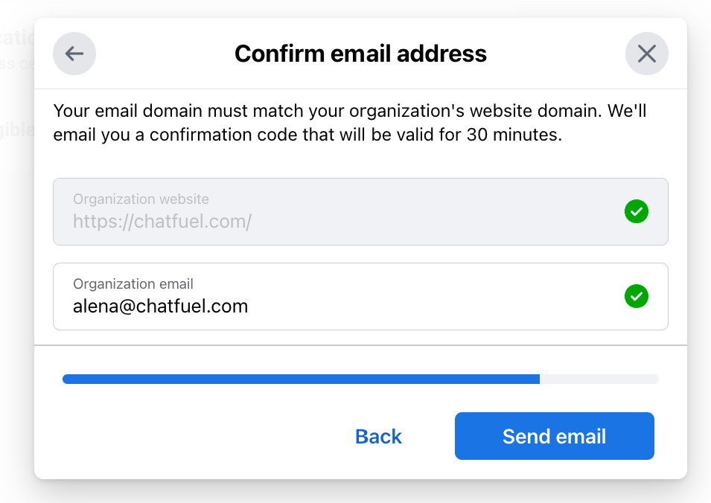Go back using the Back text link
This screenshot has height=503, width=711.
pyautogui.click(x=378, y=436)
